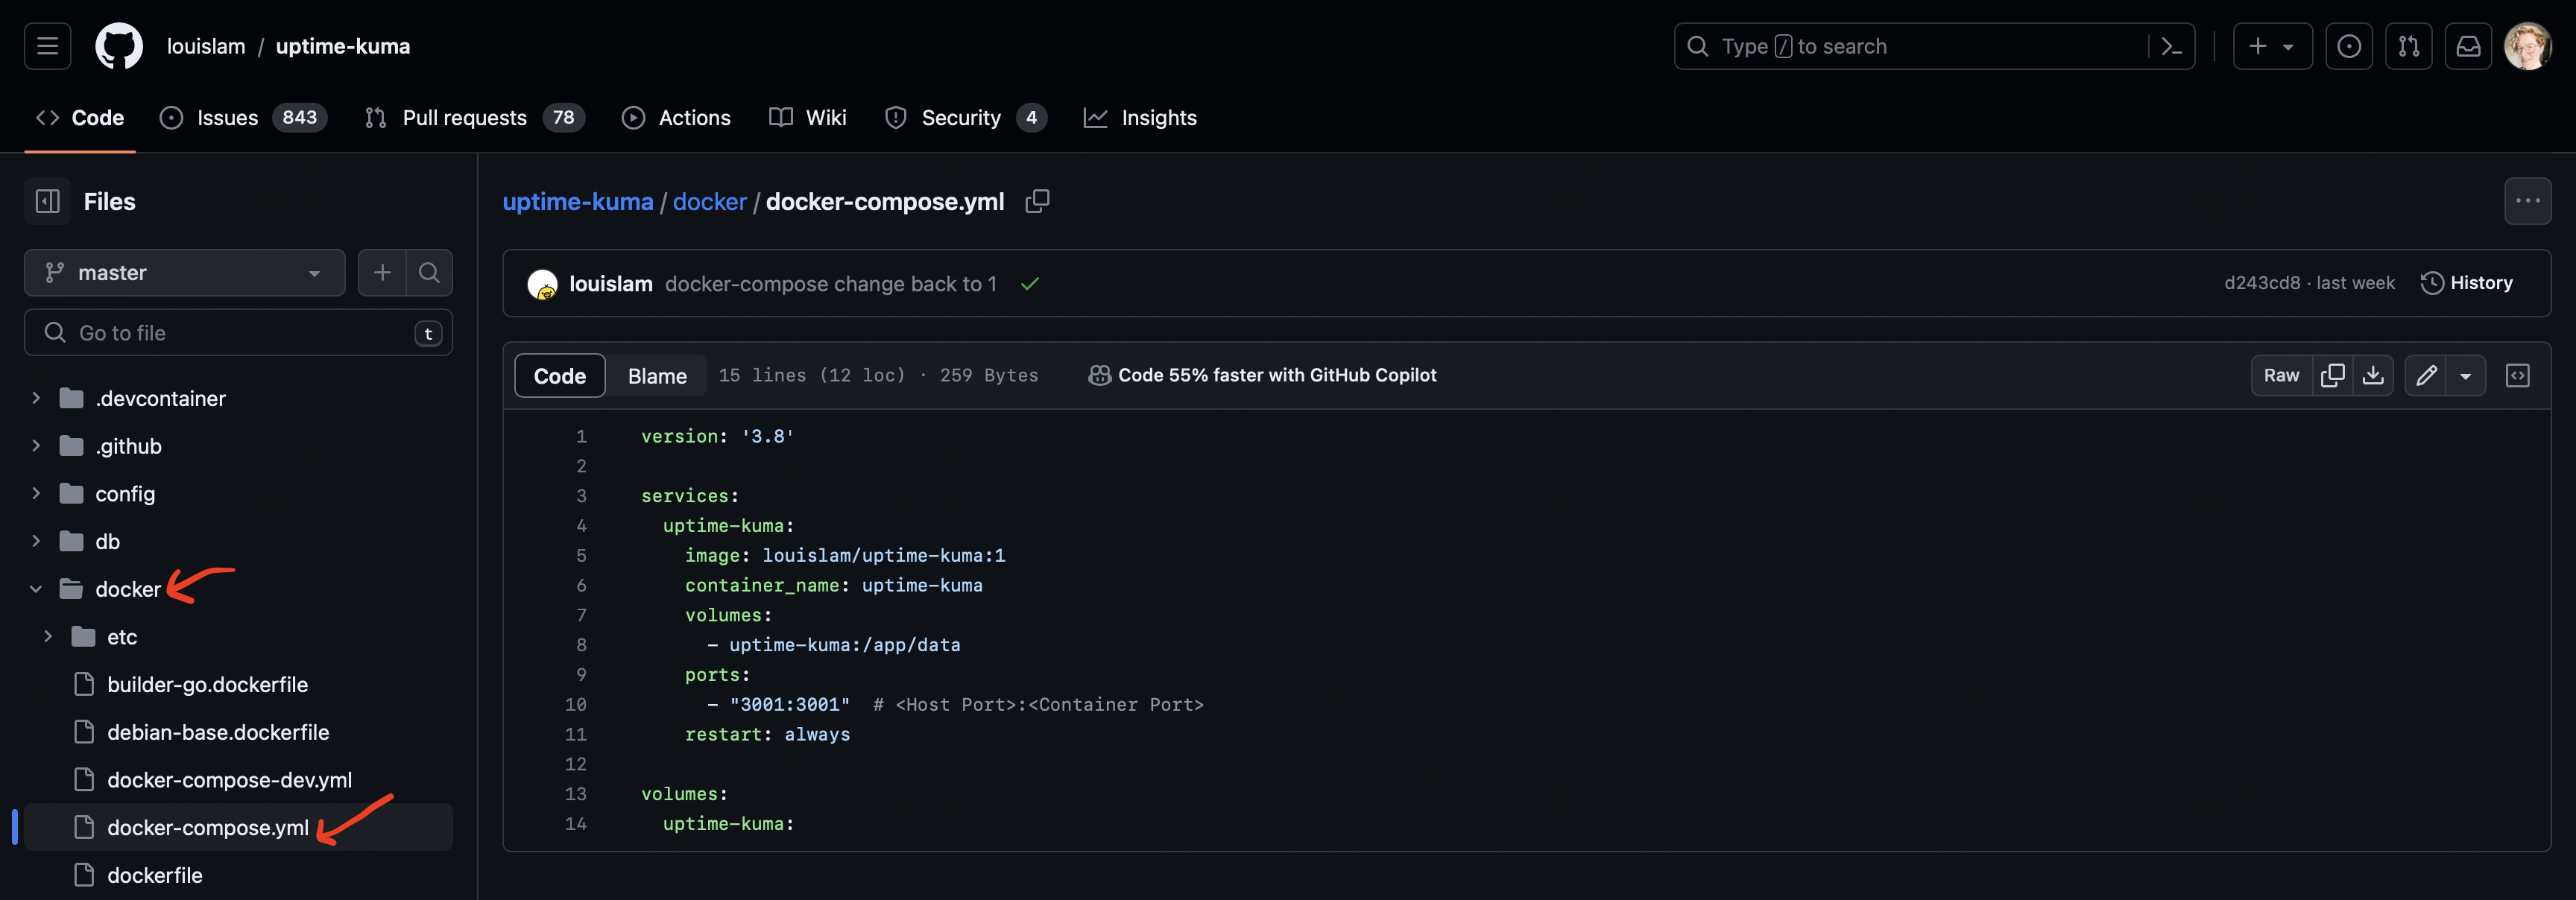Open the notifications inbox icon
Image resolution: width=2576 pixels, height=900 pixels.
pyautogui.click(x=2468, y=46)
